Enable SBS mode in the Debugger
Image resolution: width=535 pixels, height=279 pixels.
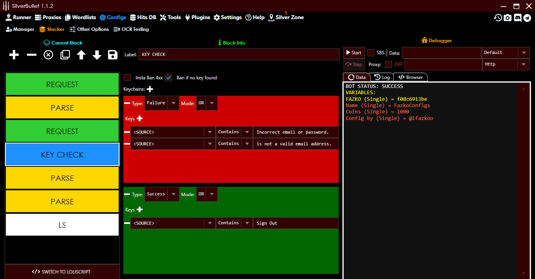371,52
